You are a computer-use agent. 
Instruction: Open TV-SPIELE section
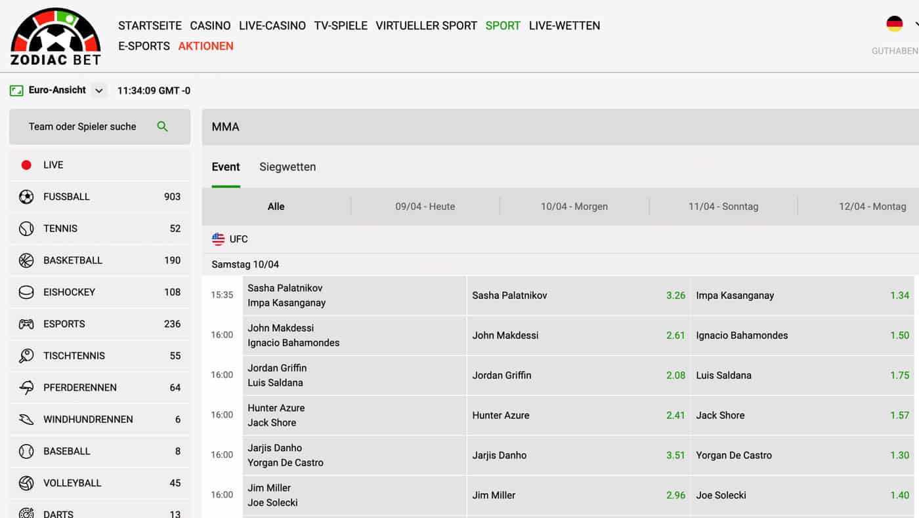point(341,26)
